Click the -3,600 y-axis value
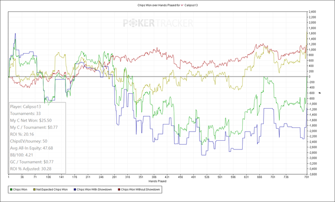335x202 pixels. click(312, 174)
